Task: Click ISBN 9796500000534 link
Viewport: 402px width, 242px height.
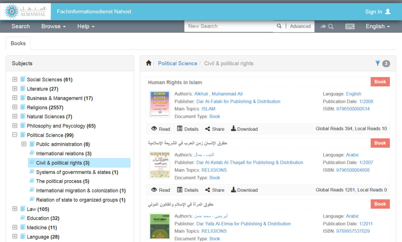Action: coord(353,109)
